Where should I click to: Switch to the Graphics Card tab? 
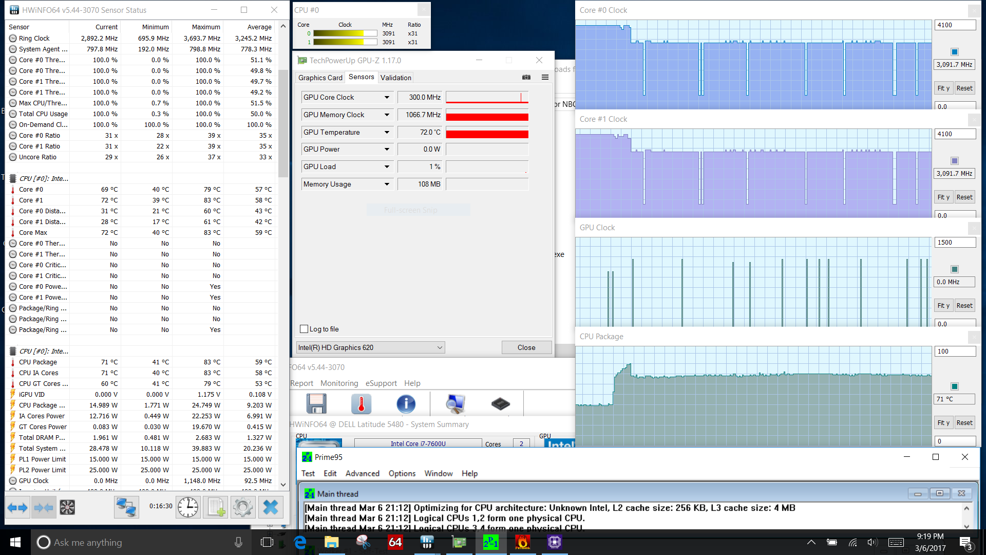pyautogui.click(x=320, y=78)
